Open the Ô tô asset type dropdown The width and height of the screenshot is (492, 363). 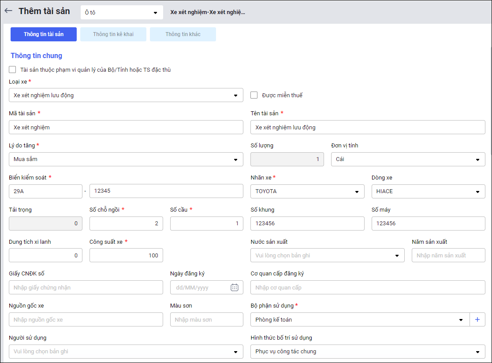(121, 13)
